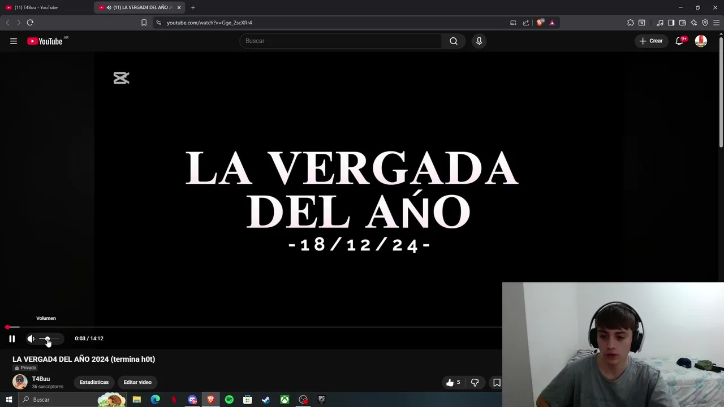This screenshot has width=724, height=407.
Task: Adjust the video volume slider
Action: [49, 339]
